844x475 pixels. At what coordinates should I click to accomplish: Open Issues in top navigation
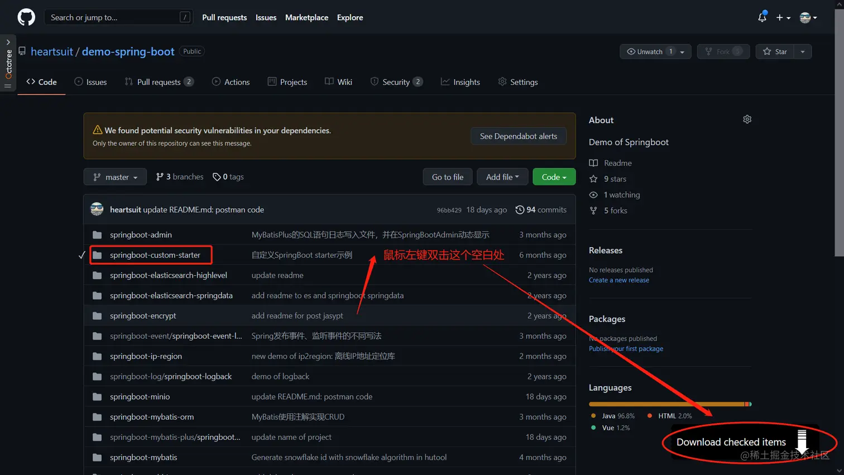(x=266, y=17)
